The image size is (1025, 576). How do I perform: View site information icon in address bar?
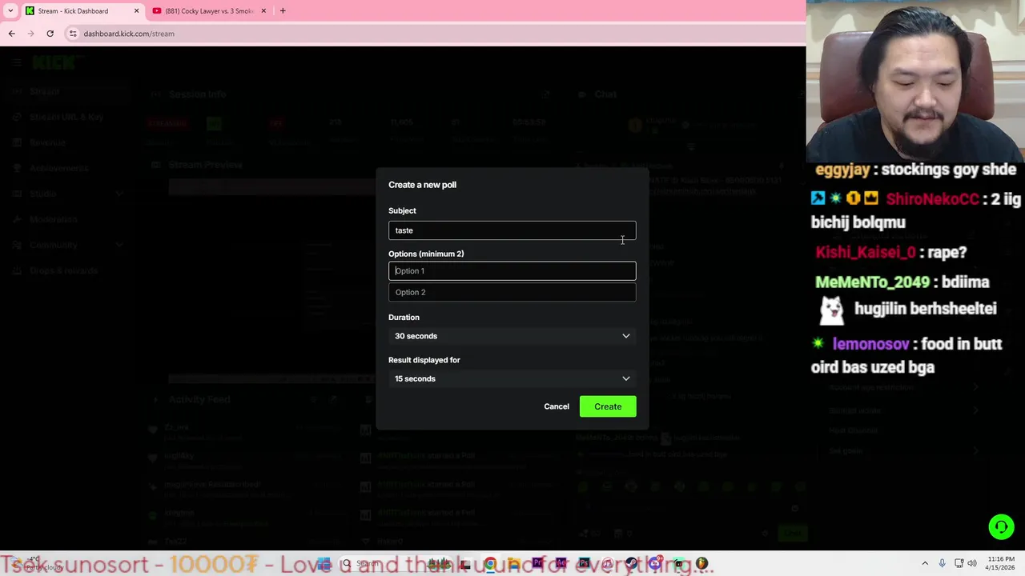point(73,34)
